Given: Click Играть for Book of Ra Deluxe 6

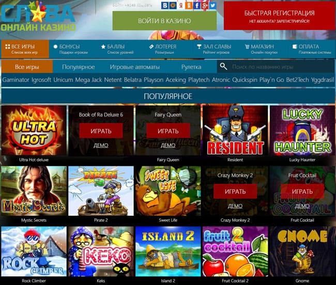Looking at the screenshot, I should point(101,131).
